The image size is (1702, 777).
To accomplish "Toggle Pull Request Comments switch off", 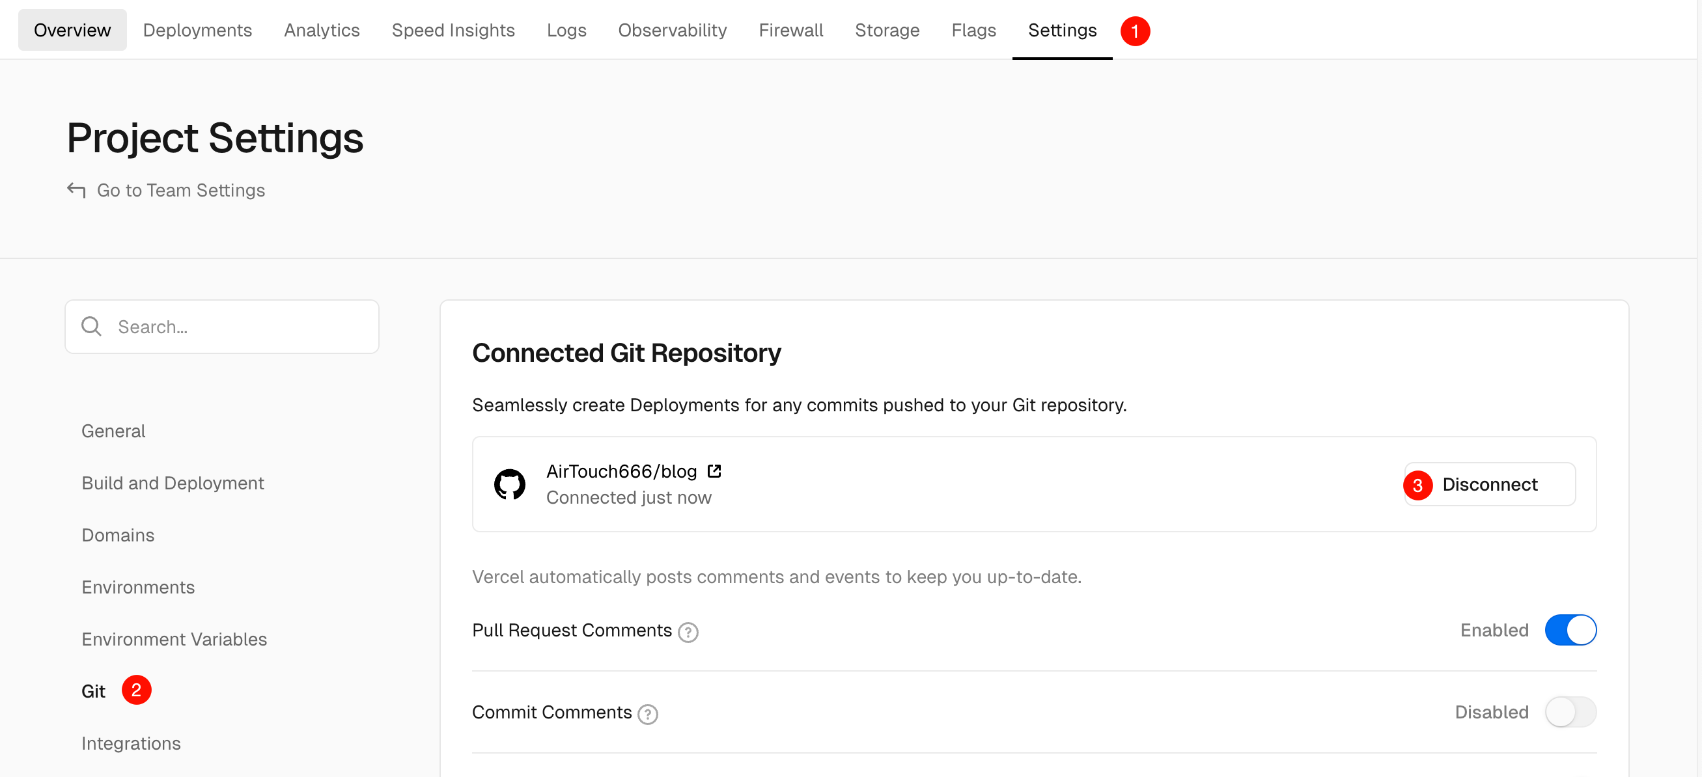I will [x=1570, y=631].
